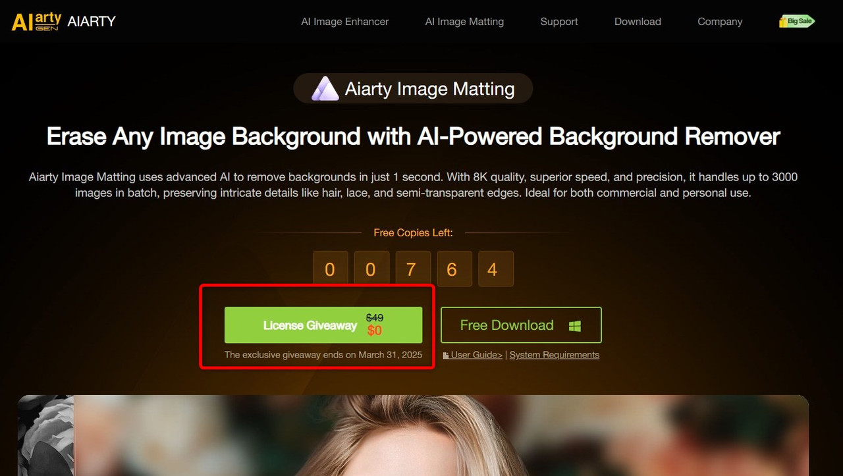Screen dimensions: 843x476
Task: Click the portrait demo image
Action: pyautogui.click(x=413, y=435)
